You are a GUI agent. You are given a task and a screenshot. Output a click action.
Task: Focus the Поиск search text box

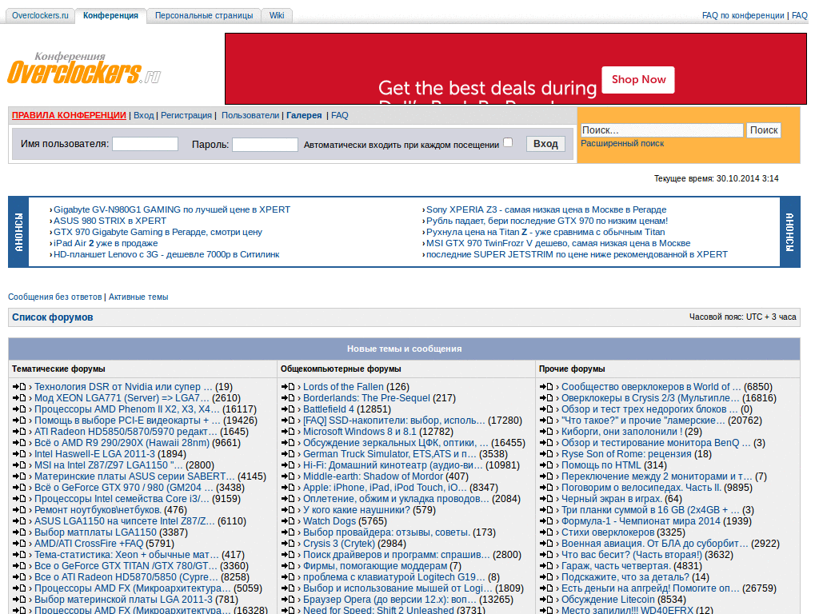[661, 130]
